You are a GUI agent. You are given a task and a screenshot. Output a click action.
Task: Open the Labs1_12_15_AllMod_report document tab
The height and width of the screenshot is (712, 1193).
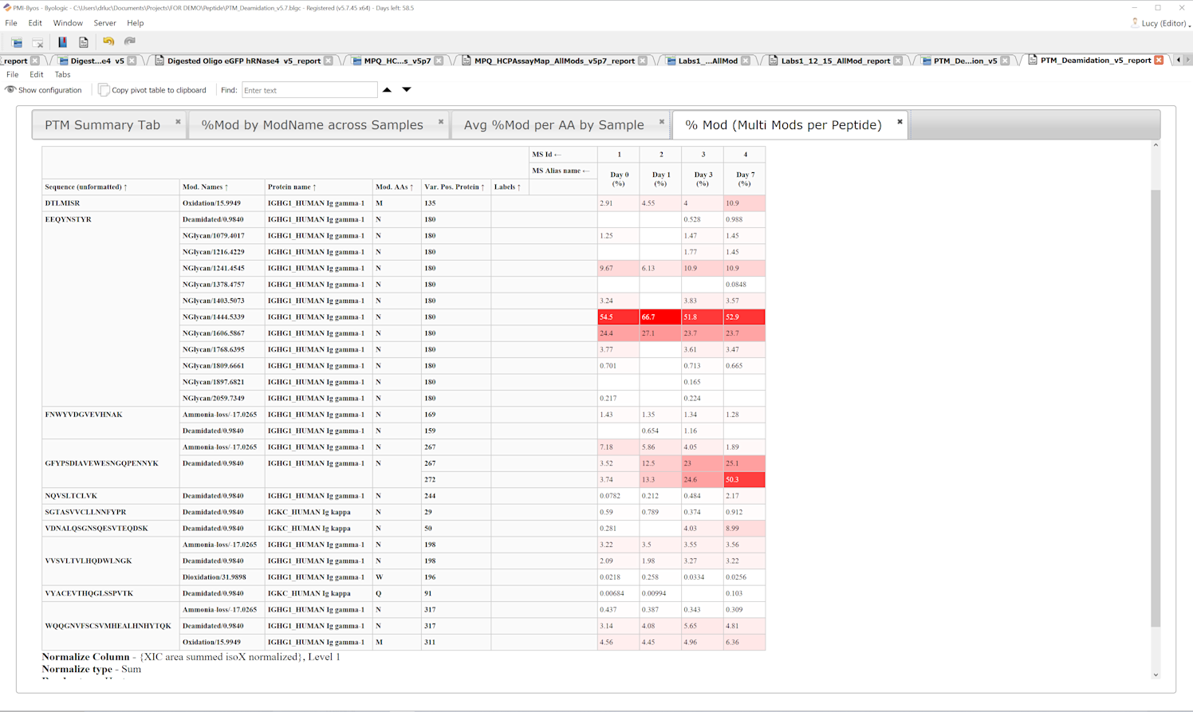[x=834, y=61]
